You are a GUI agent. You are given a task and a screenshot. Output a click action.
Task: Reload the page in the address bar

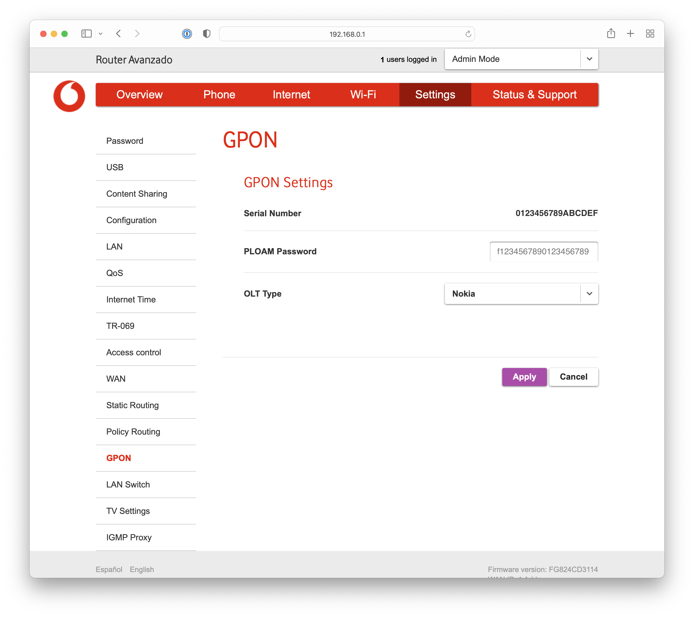468,34
